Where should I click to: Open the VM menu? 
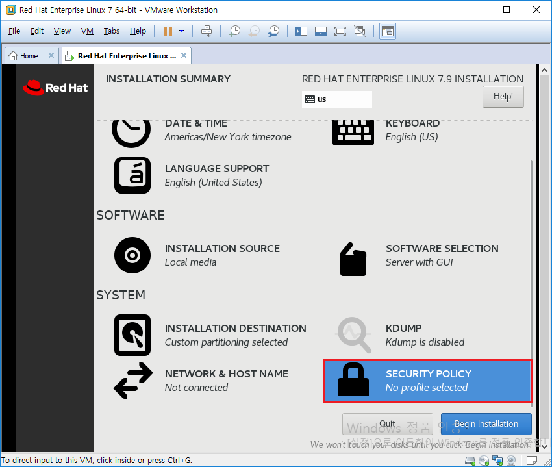coord(87,31)
